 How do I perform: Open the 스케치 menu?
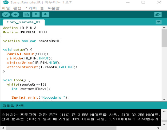[x=30, y=8]
